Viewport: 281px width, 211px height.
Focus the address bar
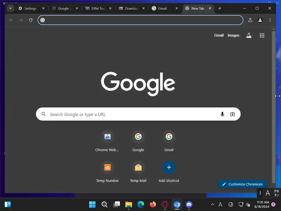click(x=140, y=20)
